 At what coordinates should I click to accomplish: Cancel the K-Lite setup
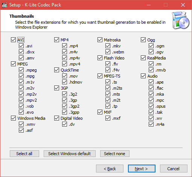click(x=174, y=169)
